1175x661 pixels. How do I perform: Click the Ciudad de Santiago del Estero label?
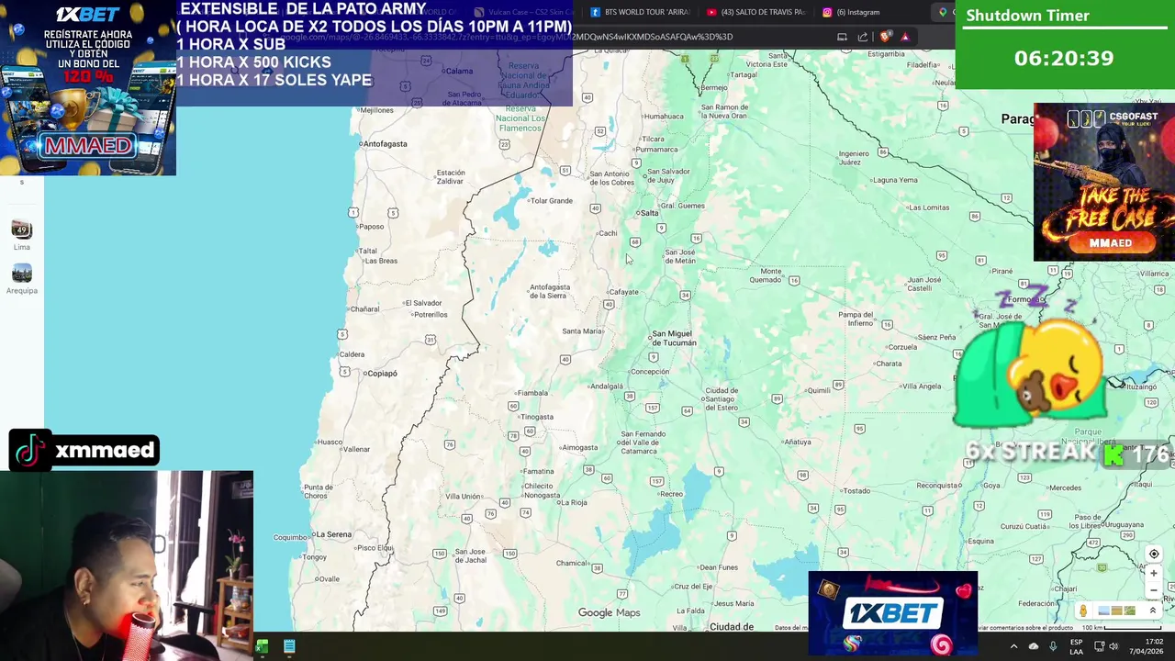tap(721, 399)
